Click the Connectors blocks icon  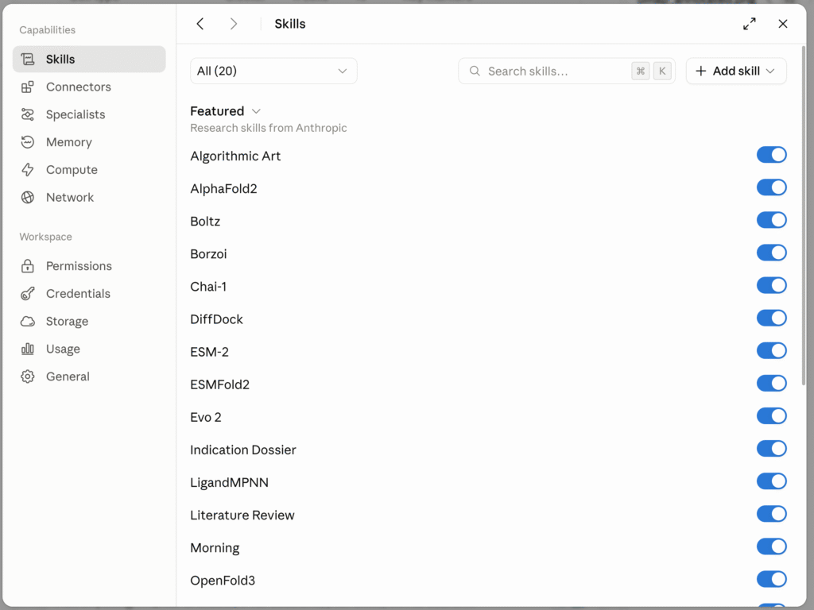[x=28, y=87]
